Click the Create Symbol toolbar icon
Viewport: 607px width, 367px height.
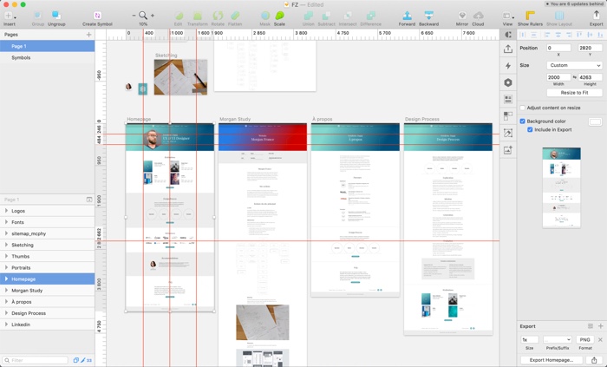point(97,16)
